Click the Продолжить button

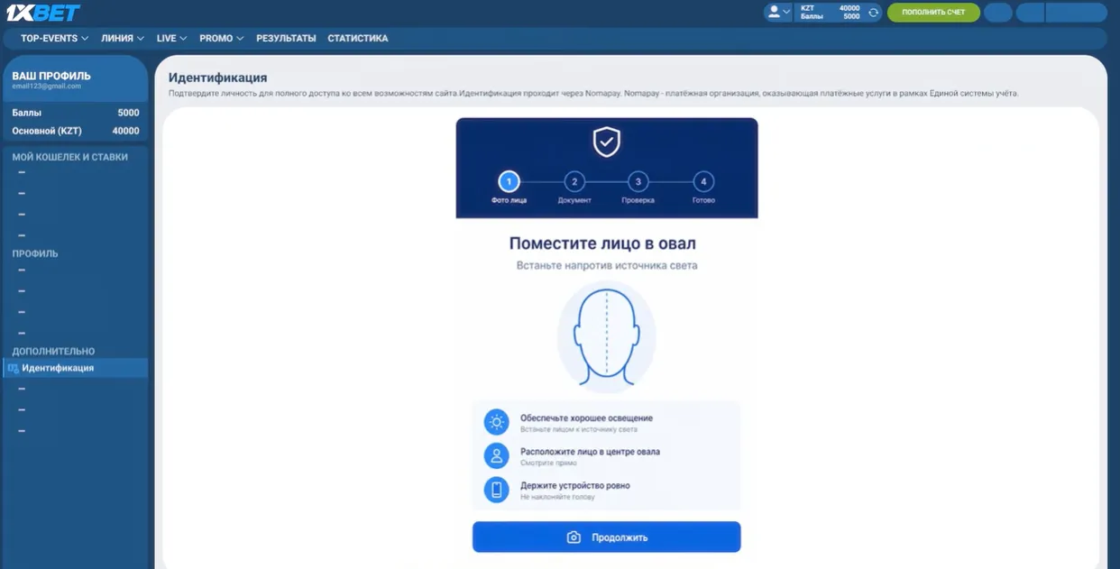point(607,537)
